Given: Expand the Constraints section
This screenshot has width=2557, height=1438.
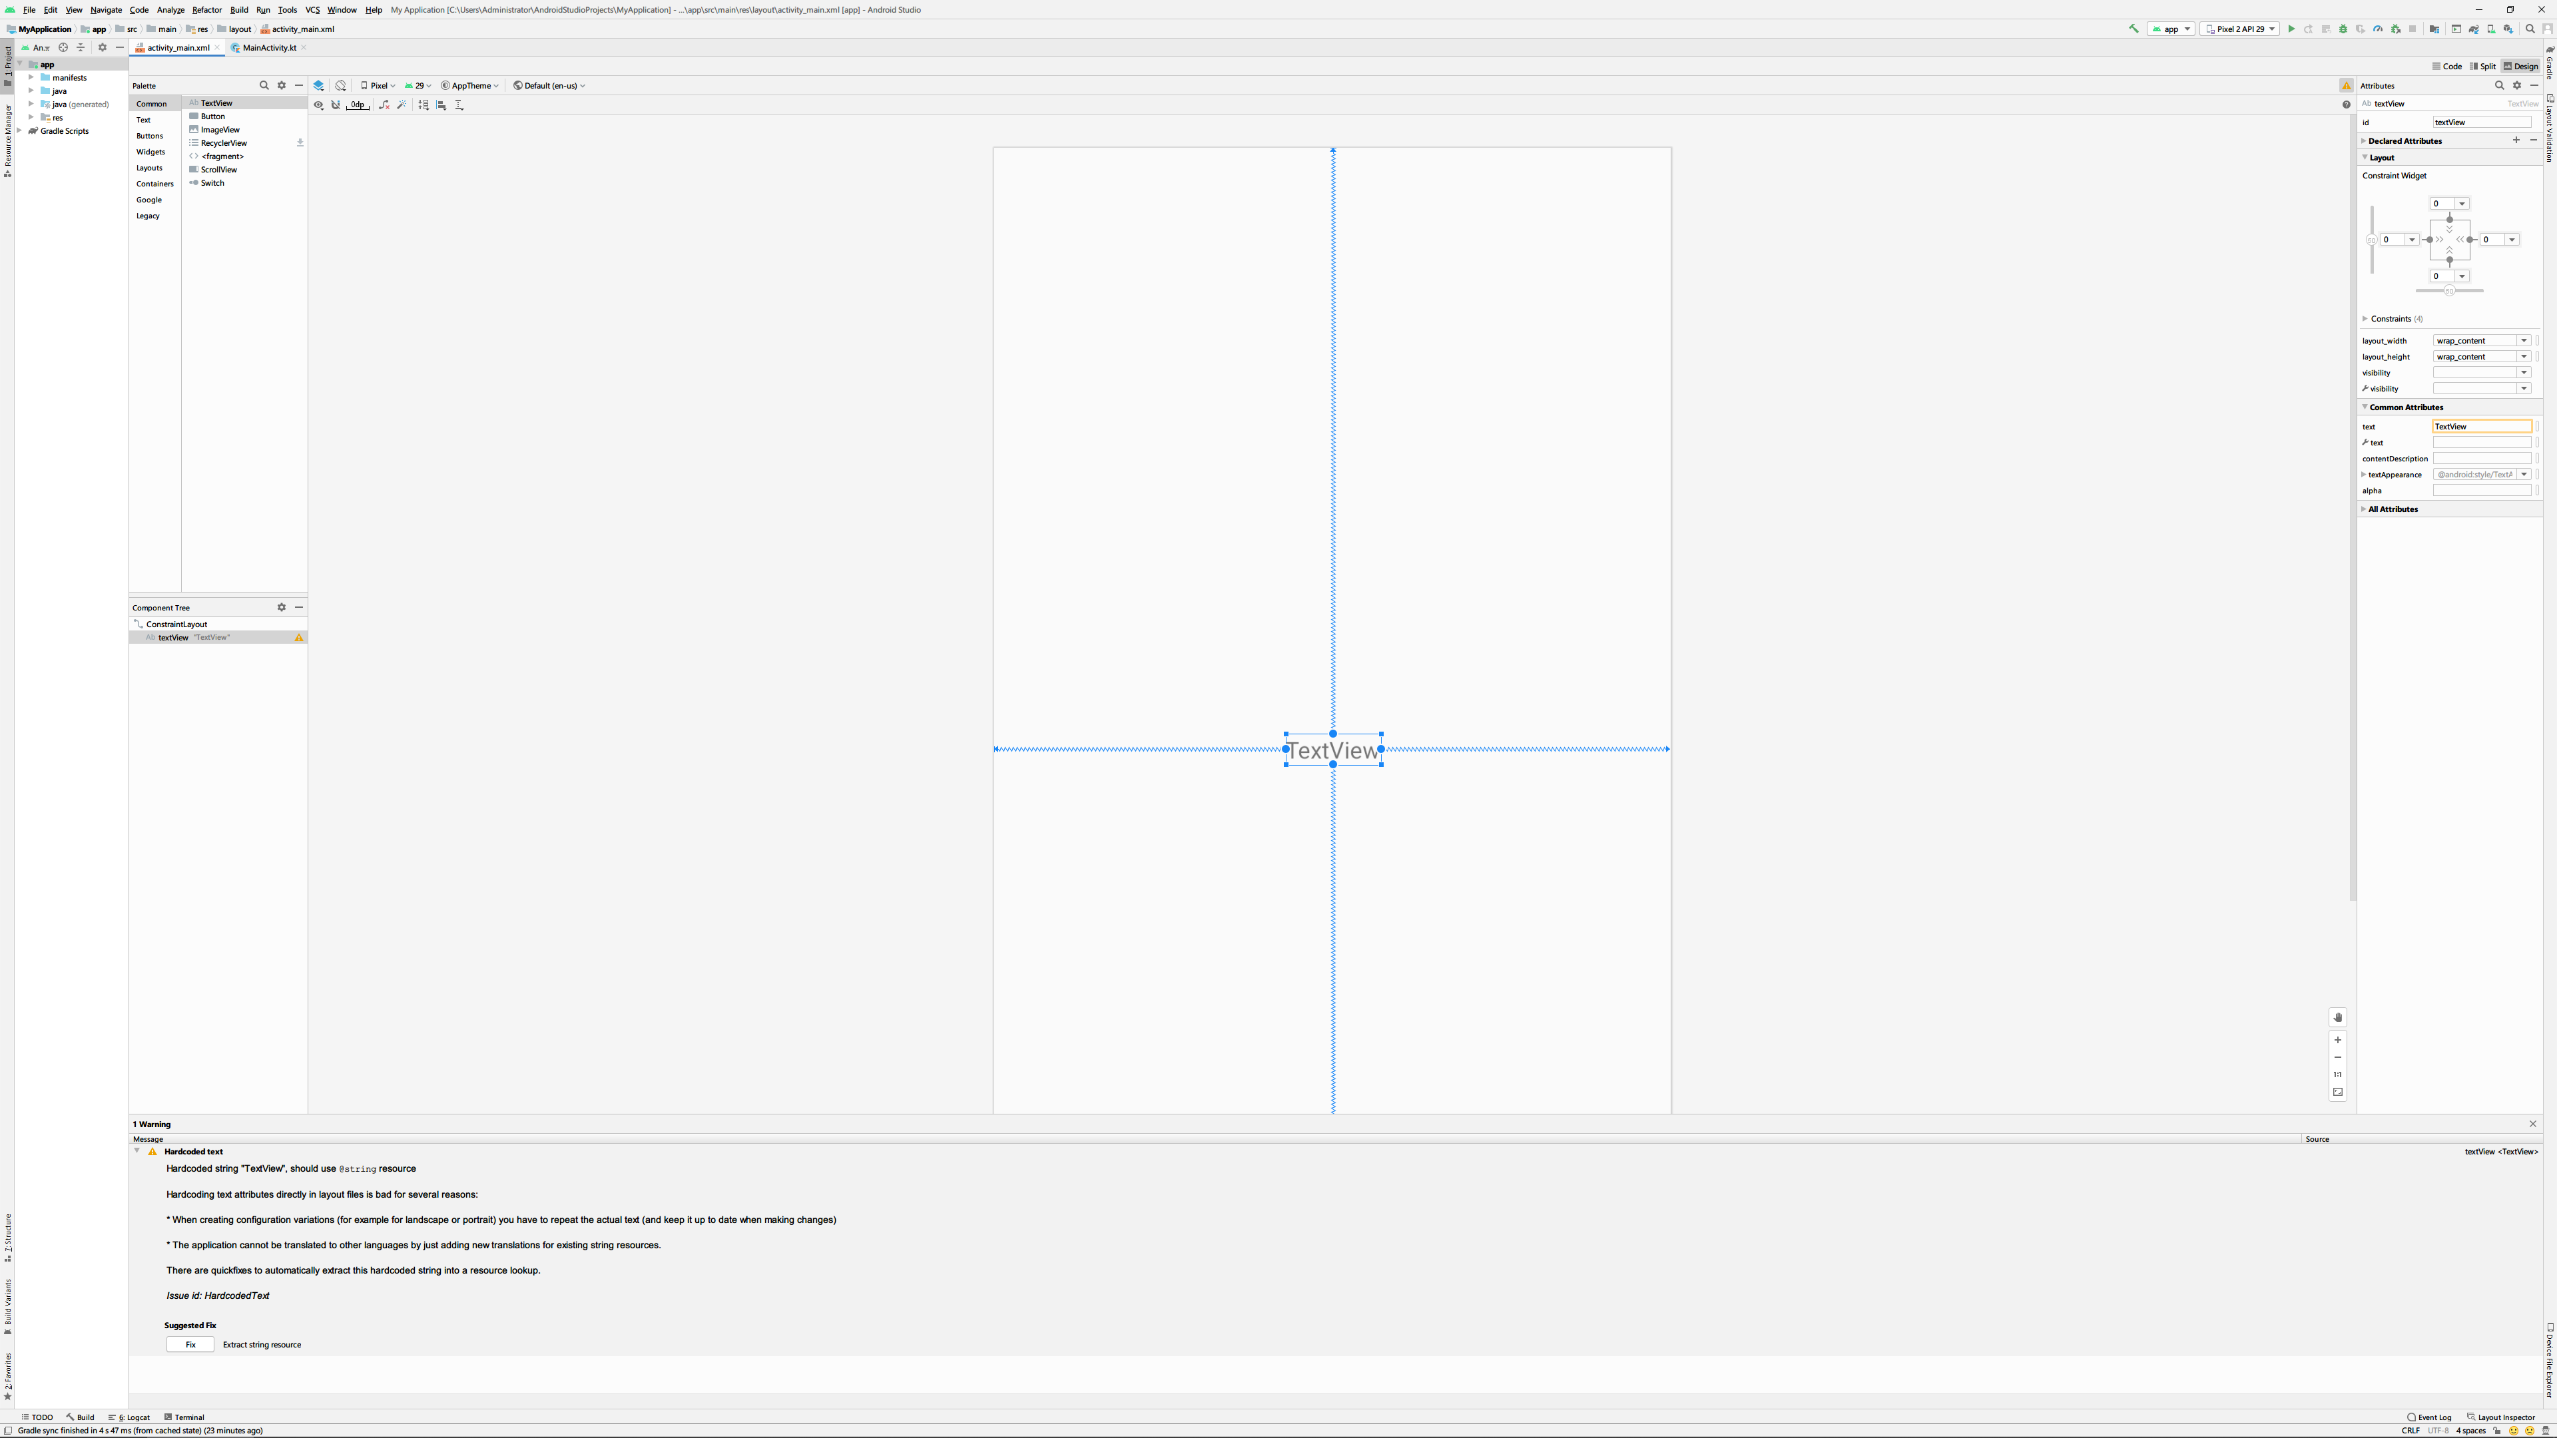Looking at the screenshot, I should [2365, 319].
